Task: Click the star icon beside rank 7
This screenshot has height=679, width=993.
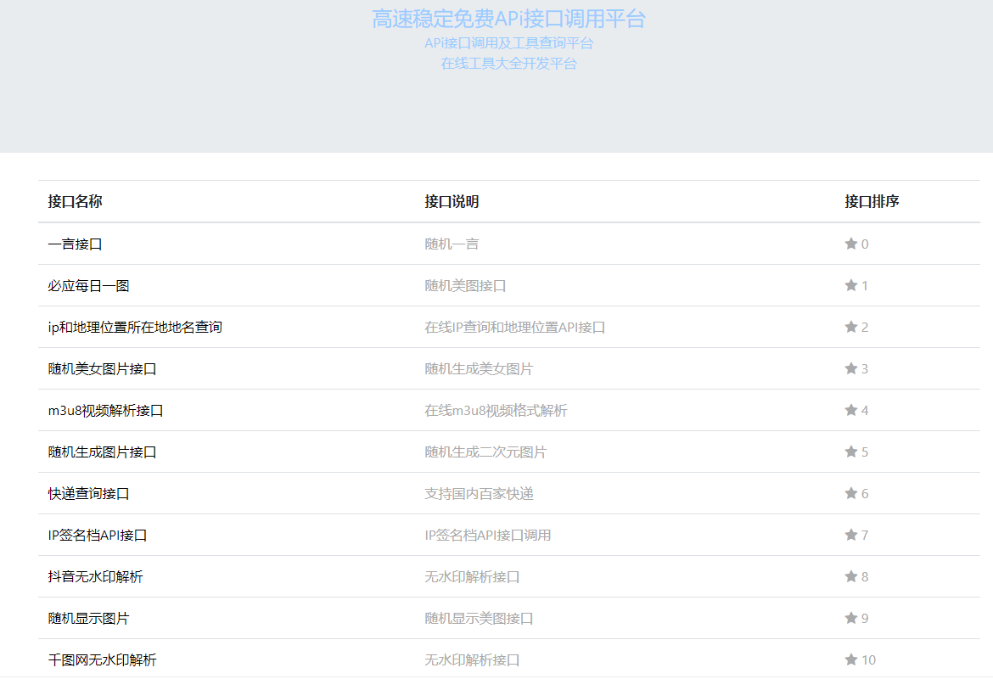Action: (850, 535)
